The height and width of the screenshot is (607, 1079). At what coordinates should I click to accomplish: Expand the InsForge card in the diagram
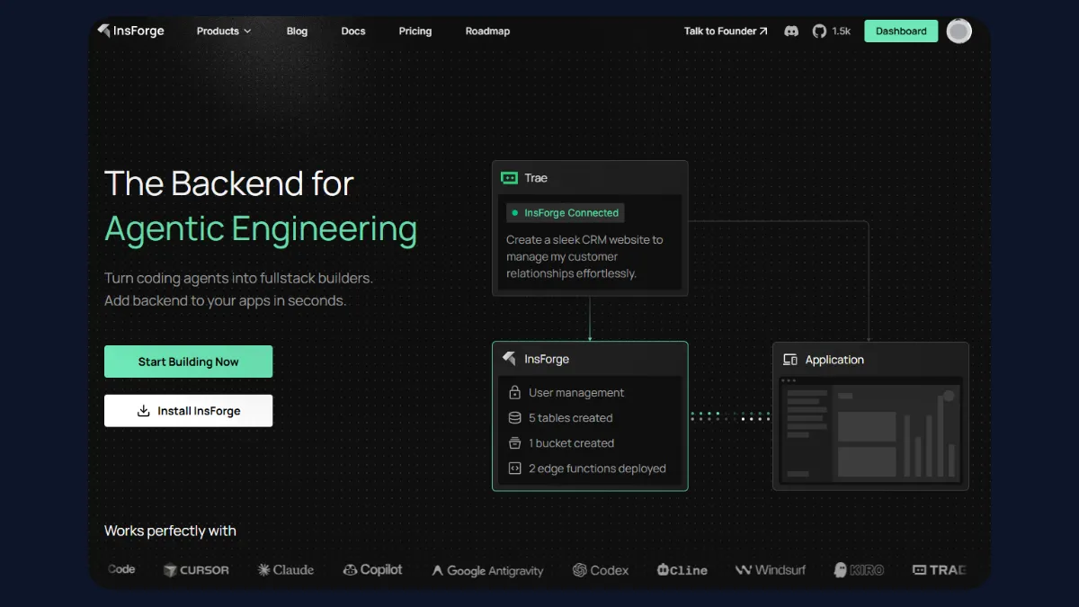(590, 359)
